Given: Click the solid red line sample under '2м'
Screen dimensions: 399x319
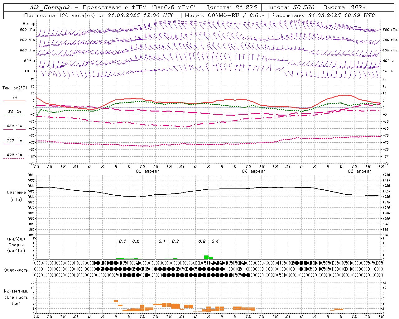Looking at the screenshot, I should tap(14, 101).
